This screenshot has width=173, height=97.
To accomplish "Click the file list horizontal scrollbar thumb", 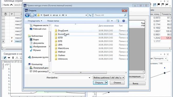I will (x=81, y=72).
